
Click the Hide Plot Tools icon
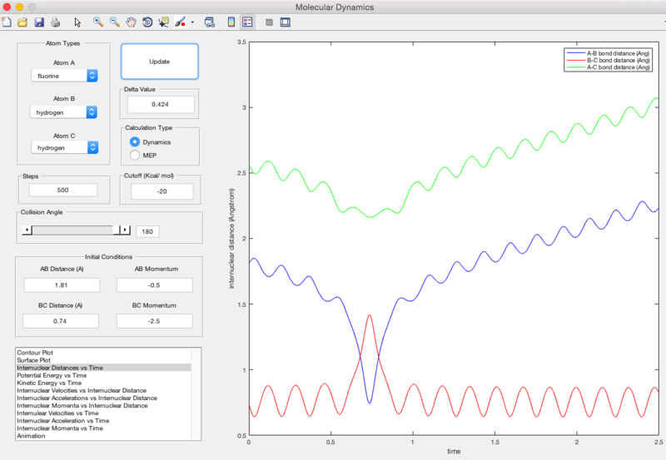click(269, 22)
